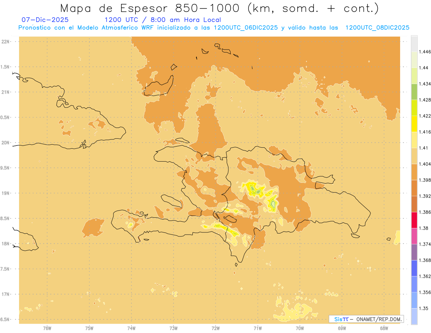The width and height of the screenshot is (431, 333).
Task: Click the 71W longitude label
Action: 258,328
